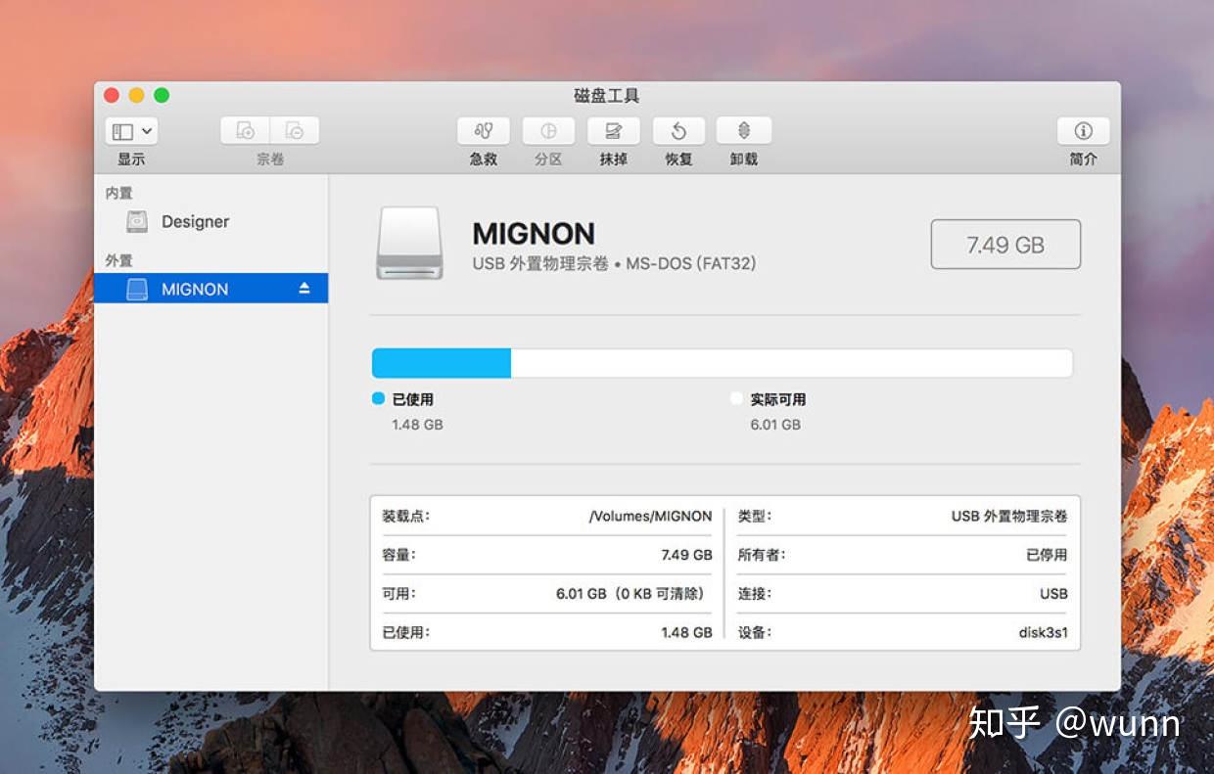Unmount the volume via 卸载 icon
This screenshot has height=774, width=1214.
tap(743, 130)
